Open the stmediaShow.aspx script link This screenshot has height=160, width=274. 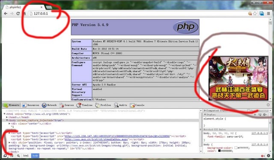[x=96, y=139]
